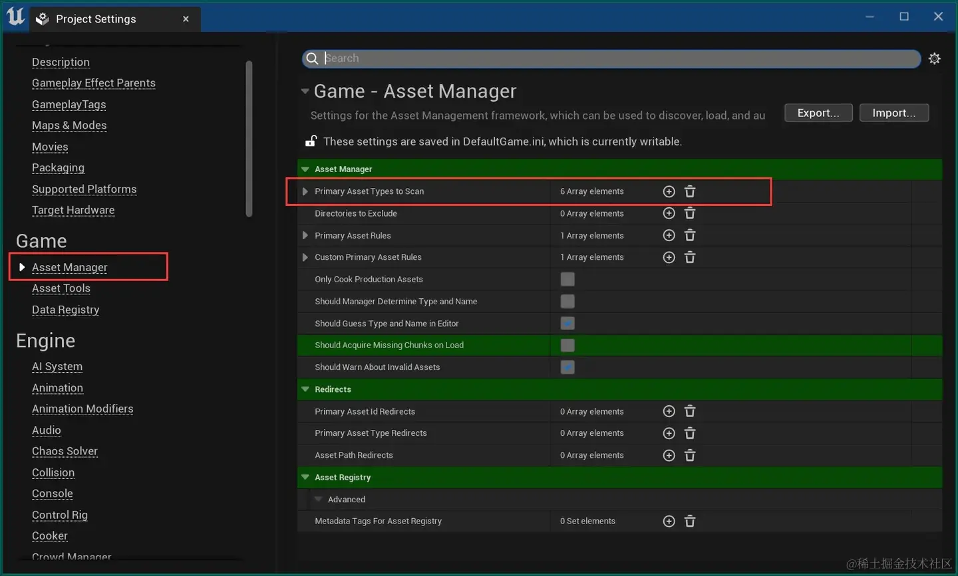Open the settings gear next to search

point(935,58)
